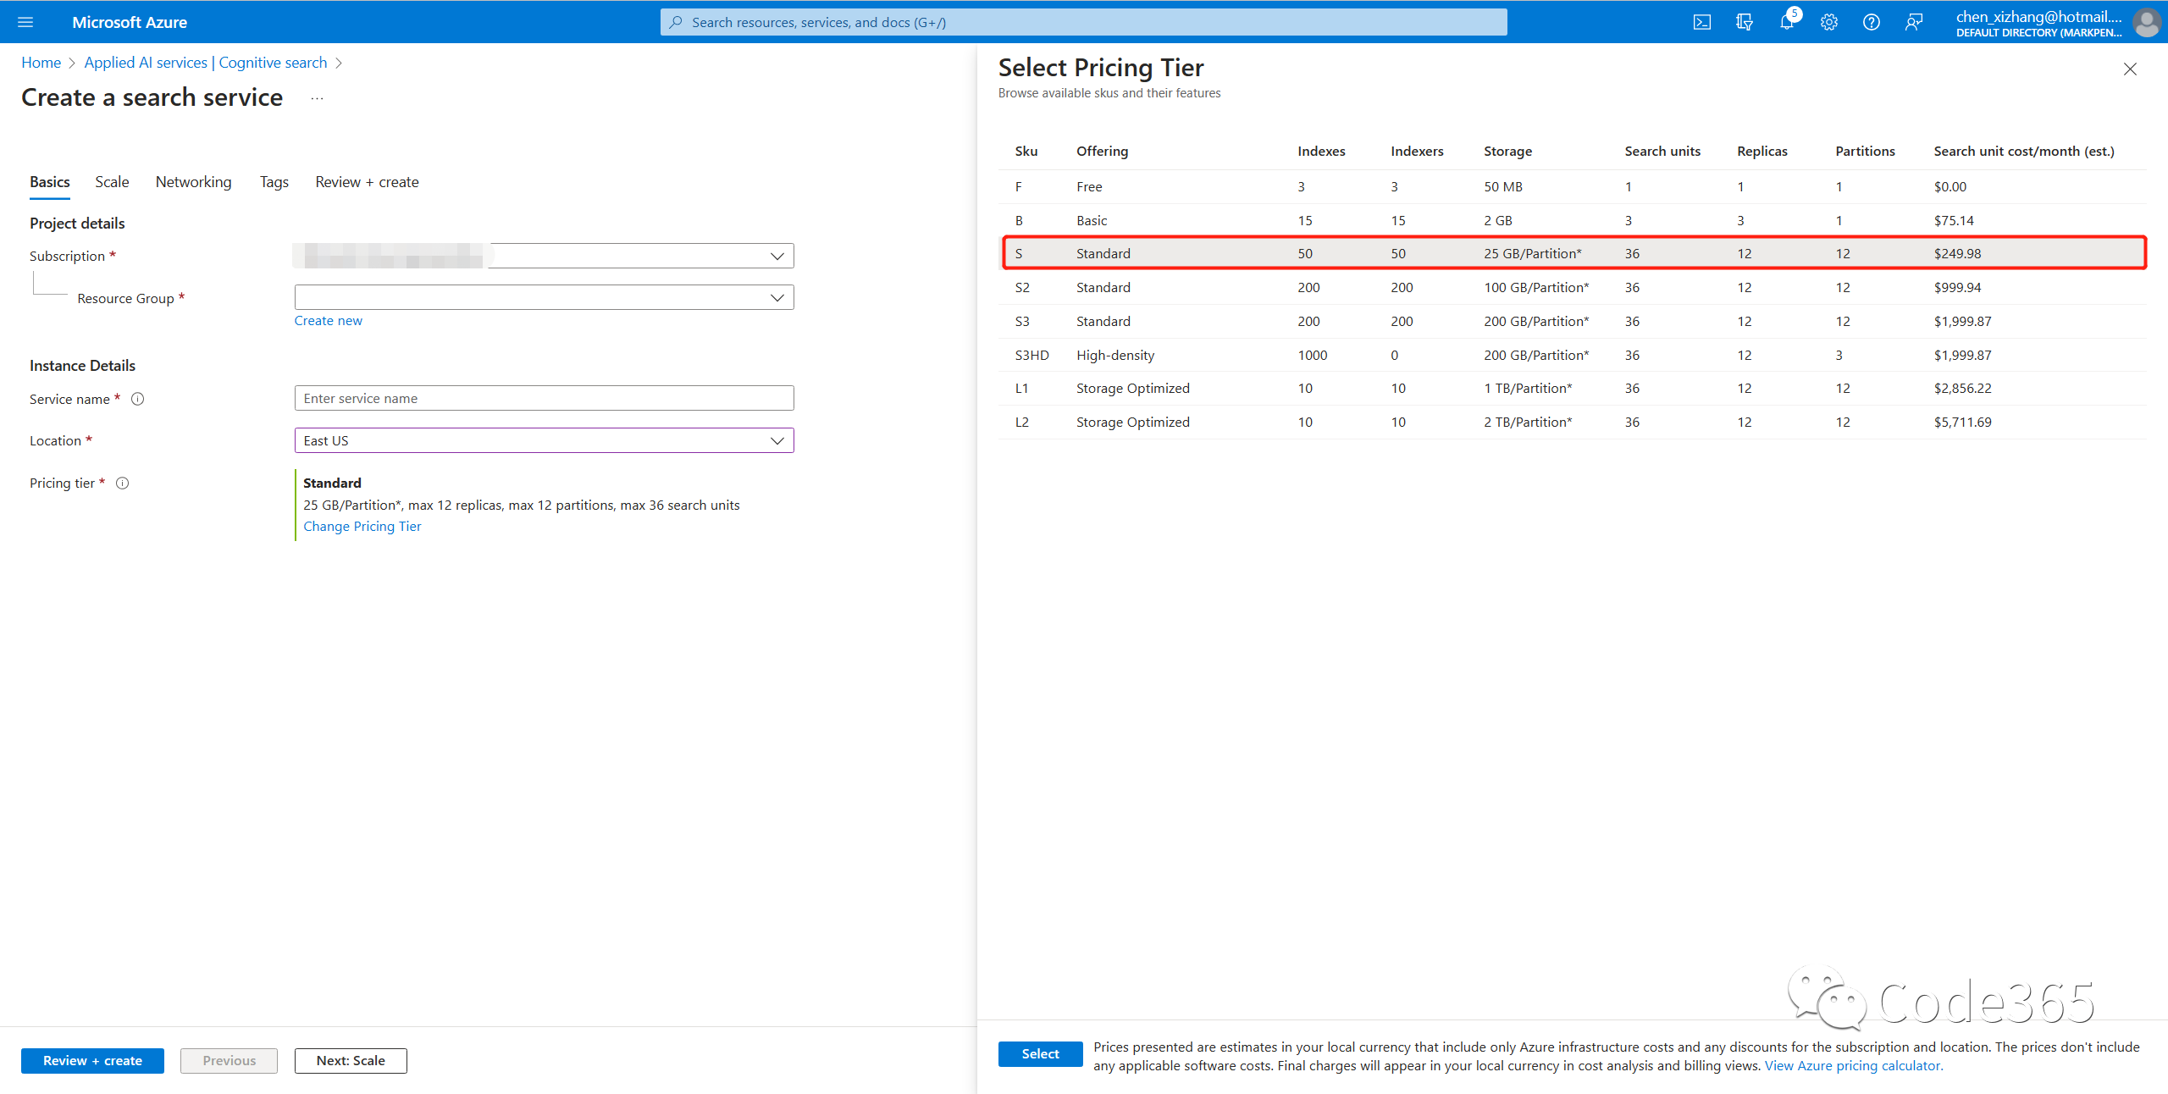This screenshot has height=1094, width=2168.
Task: Click the Select button to confirm pricing tier
Action: (1040, 1053)
